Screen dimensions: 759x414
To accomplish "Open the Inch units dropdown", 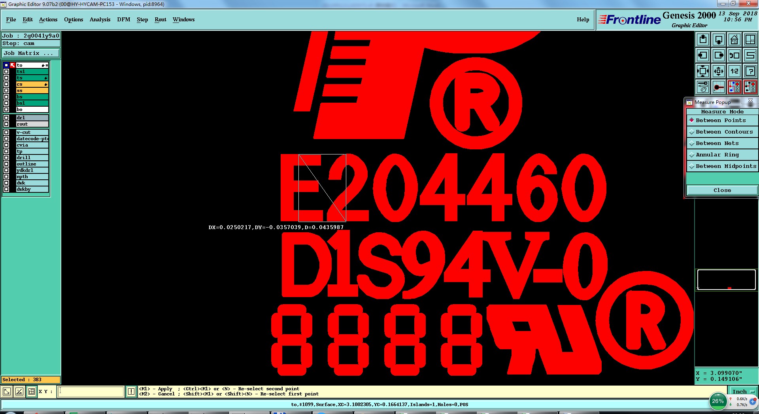I will pos(743,391).
